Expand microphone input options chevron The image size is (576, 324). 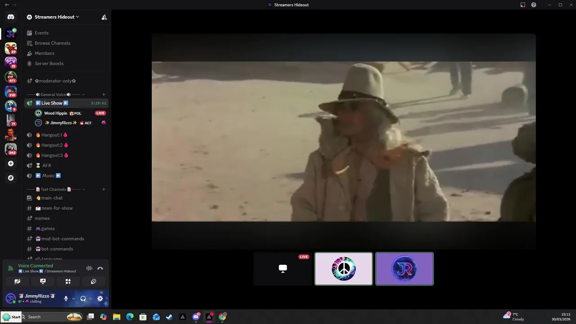[x=73, y=298]
